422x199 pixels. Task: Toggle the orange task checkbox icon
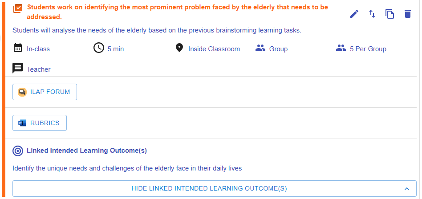point(18,8)
